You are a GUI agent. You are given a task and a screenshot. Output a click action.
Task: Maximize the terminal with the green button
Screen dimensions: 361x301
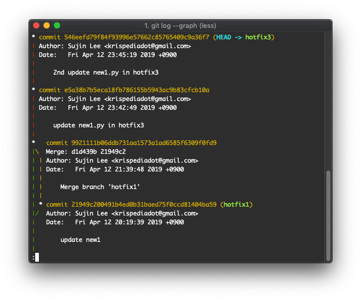point(57,25)
